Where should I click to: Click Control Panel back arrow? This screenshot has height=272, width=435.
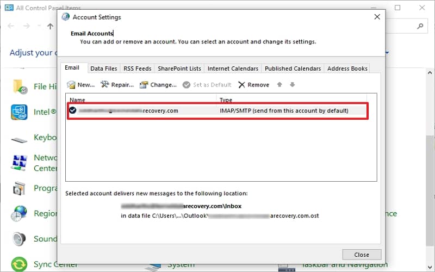pos(11,26)
